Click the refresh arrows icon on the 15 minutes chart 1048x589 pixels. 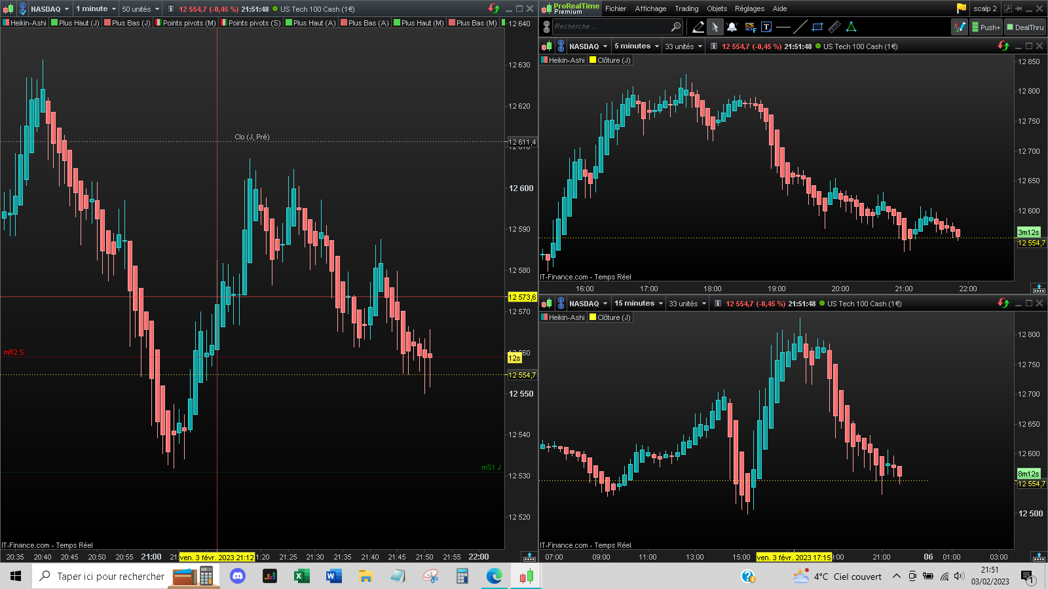click(x=1003, y=303)
